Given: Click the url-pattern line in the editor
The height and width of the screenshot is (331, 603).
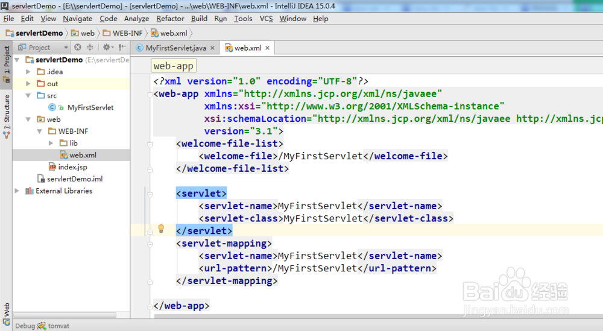Looking at the screenshot, I should click(x=317, y=268).
